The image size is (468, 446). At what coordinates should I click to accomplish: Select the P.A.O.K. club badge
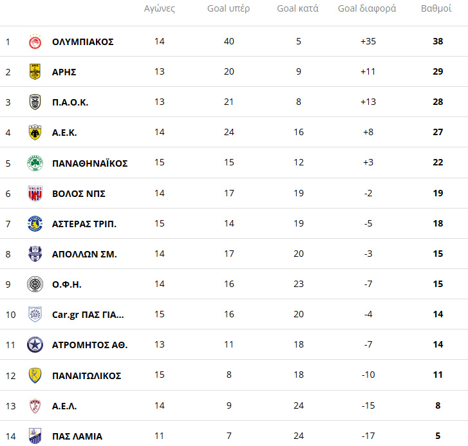coord(35,102)
